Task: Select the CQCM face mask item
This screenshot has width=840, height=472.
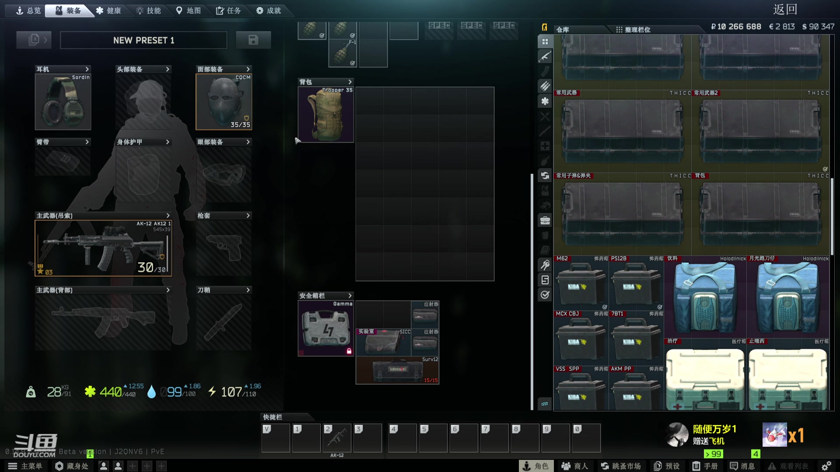Action: click(224, 102)
